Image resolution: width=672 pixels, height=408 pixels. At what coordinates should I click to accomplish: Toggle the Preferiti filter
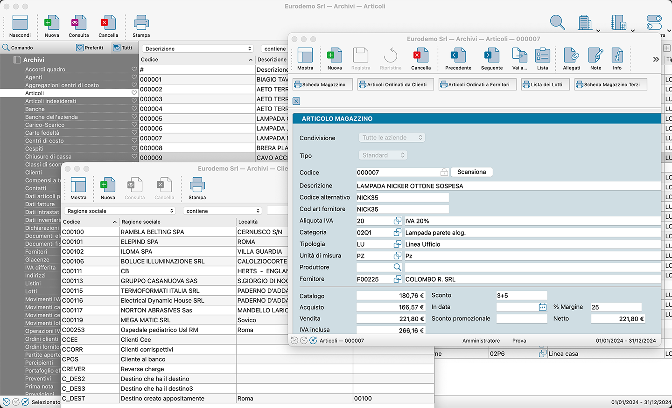[x=90, y=48]
